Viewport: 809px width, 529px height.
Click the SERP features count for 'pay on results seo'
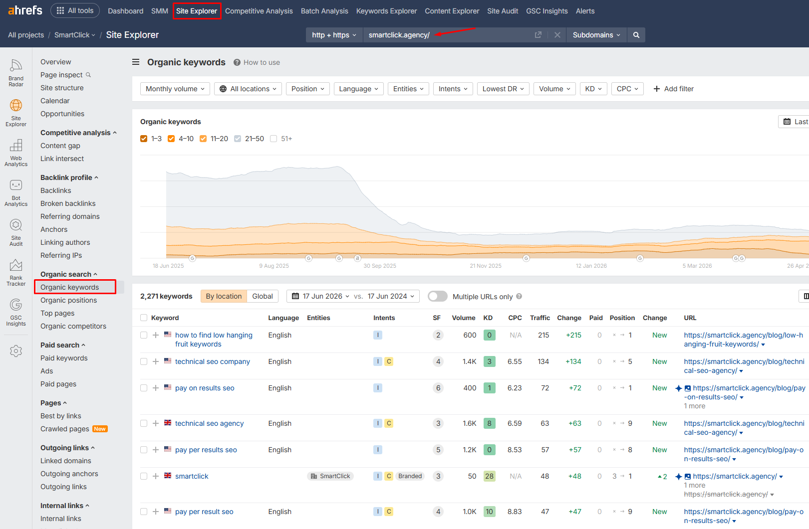[x=438, y=388]
